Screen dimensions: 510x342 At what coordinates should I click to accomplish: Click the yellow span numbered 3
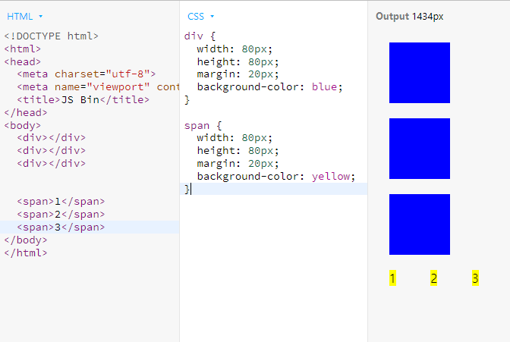click(475, 278)
